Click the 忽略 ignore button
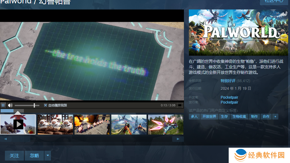The height and width of the screenshot is (163, 290). click(x=34, y=156)
